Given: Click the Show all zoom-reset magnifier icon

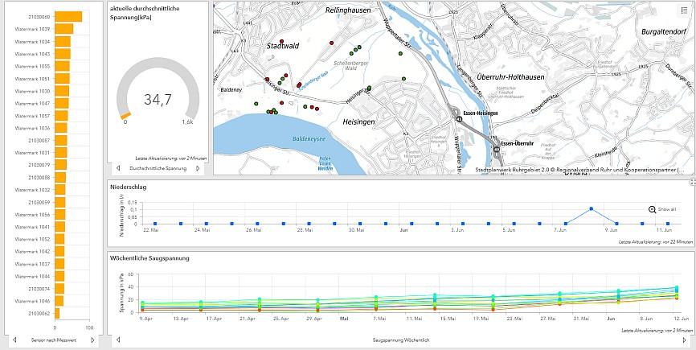Looking at the screenshot, I should coord(652,209).
